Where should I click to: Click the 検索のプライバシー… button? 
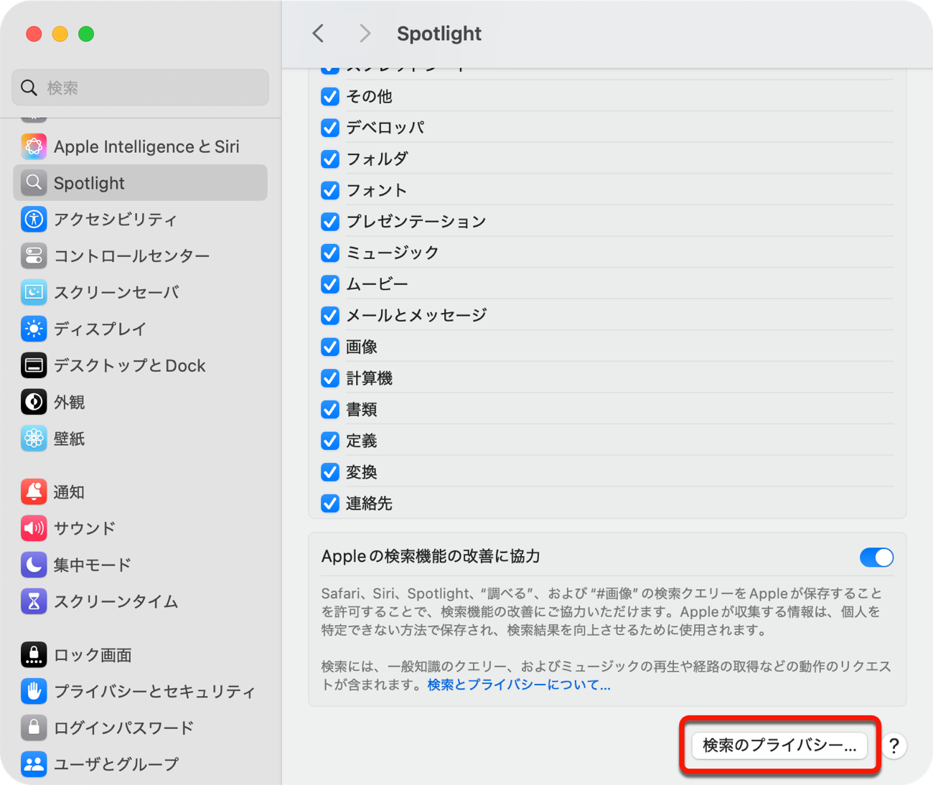point(779,746)
